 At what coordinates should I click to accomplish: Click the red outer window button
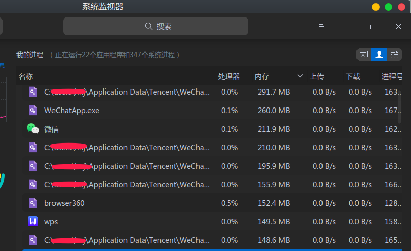(401, 7)
